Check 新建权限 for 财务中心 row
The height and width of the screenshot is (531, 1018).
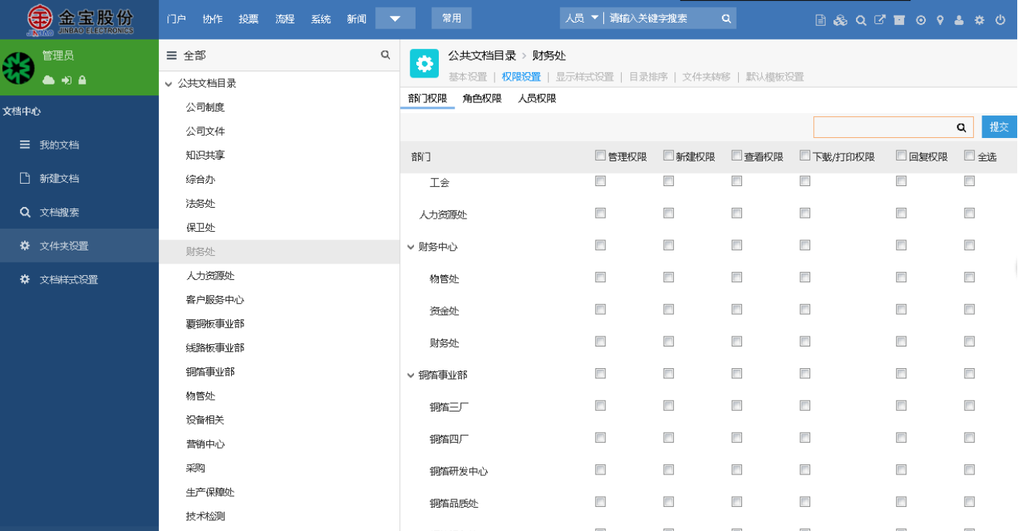668,245
